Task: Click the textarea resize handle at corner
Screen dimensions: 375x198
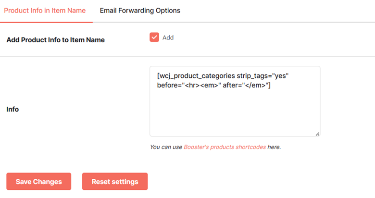Action: coord(317,134)
